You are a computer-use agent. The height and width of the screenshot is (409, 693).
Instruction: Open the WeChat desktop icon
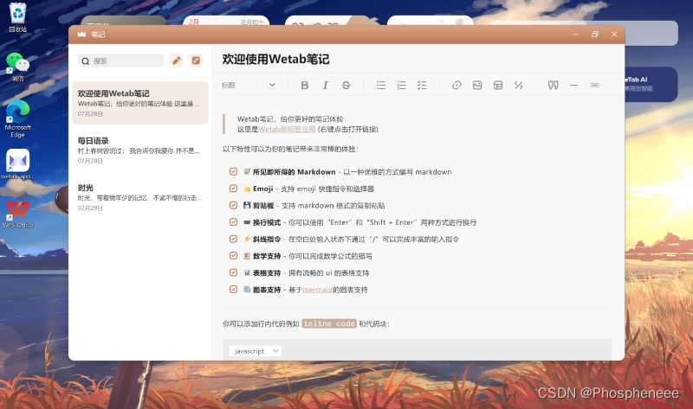[x=17, y=67]
